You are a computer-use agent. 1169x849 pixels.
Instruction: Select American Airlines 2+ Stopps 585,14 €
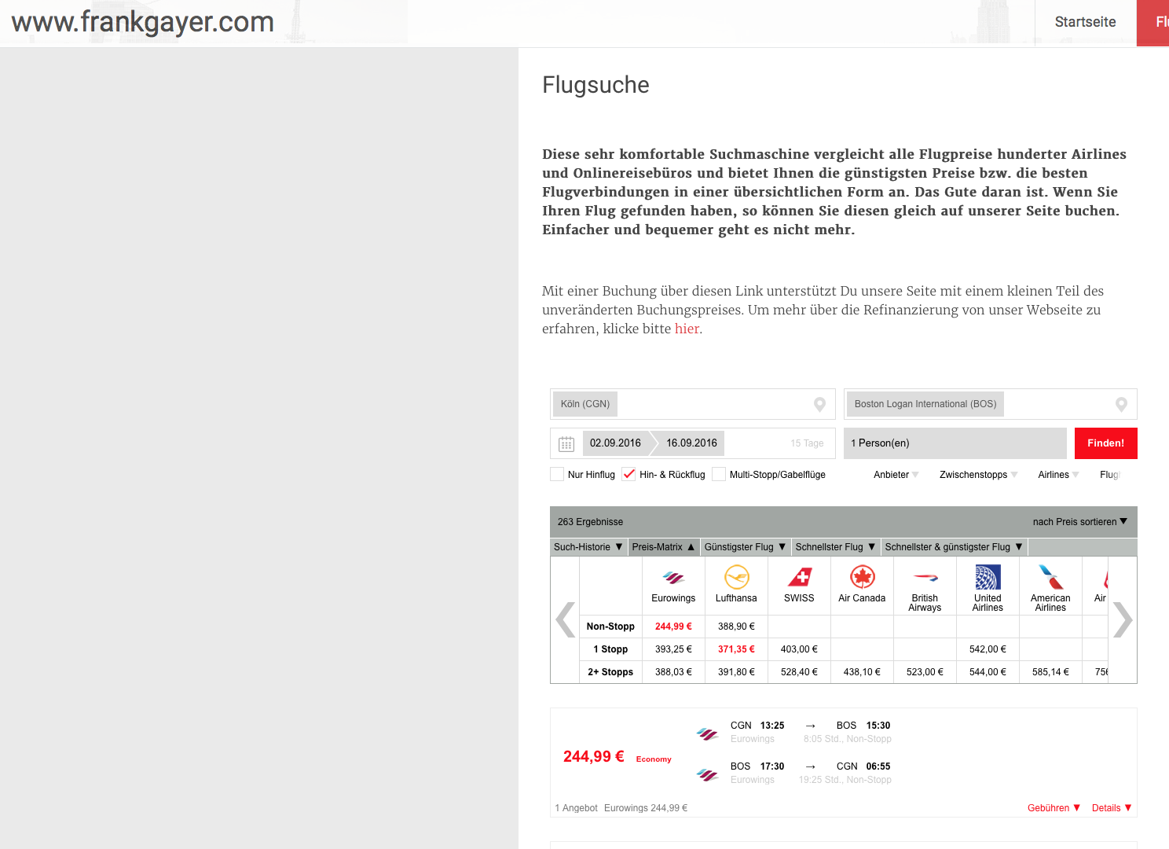(x=1050, y=672)
